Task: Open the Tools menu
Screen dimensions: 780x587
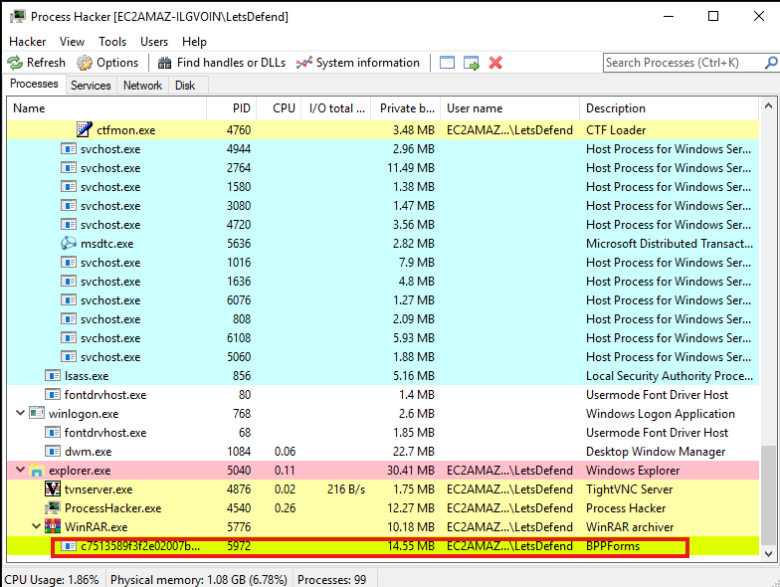Action: [x=112, y=42]
